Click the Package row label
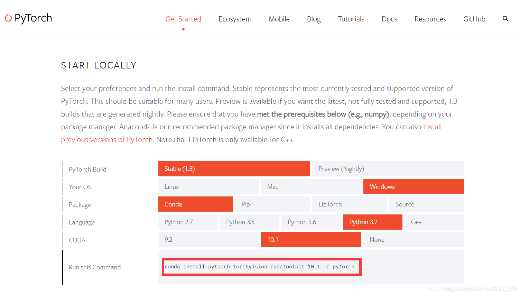 pyautogui.click(x=80, y=205)
